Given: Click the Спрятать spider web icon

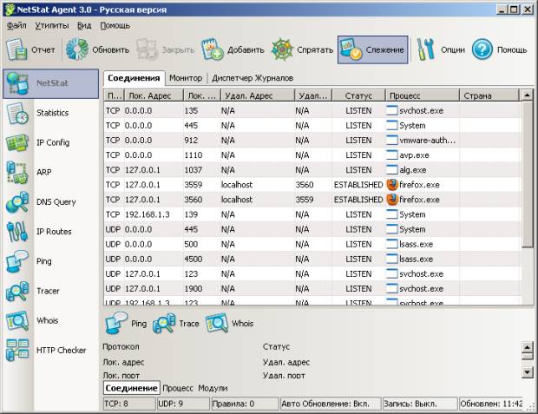Looking at the screenshot, I should (x=282, y=49).
